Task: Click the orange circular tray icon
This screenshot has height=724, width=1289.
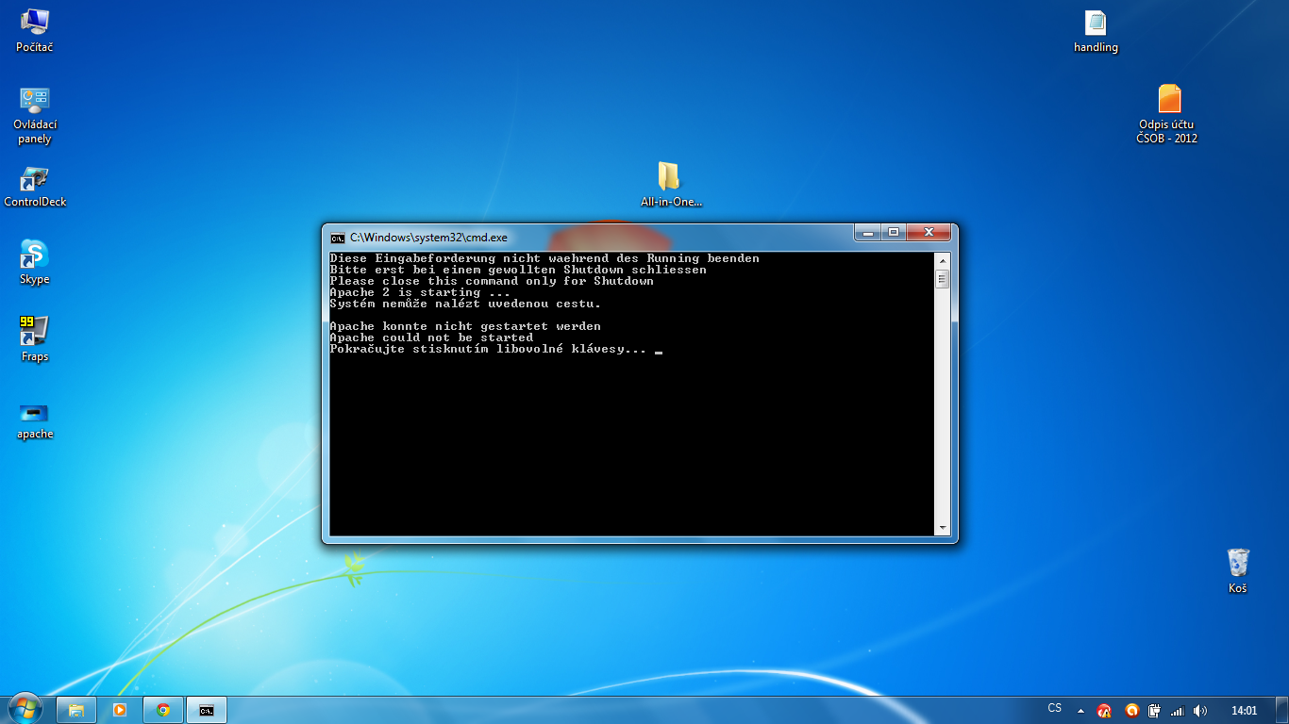Action: (x=1131, y=711)
